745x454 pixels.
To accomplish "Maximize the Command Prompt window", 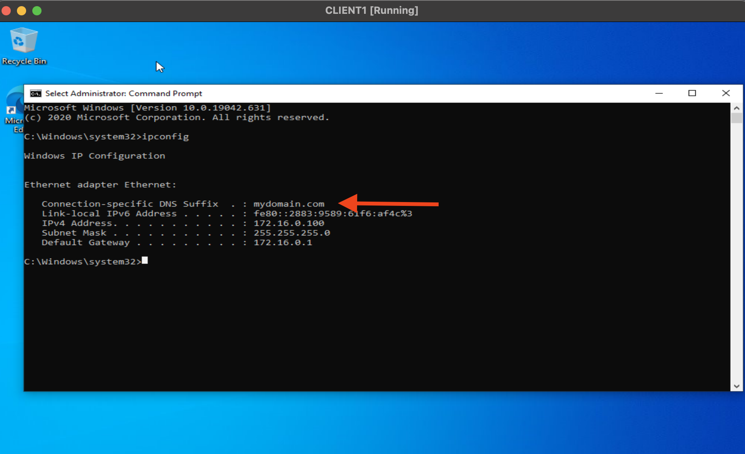I will (x=692, y=93).
